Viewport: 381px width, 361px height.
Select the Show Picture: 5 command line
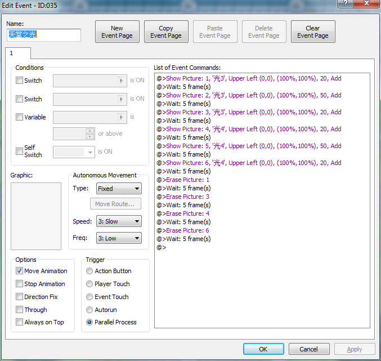pyautogui.click(x=249, y=146)
